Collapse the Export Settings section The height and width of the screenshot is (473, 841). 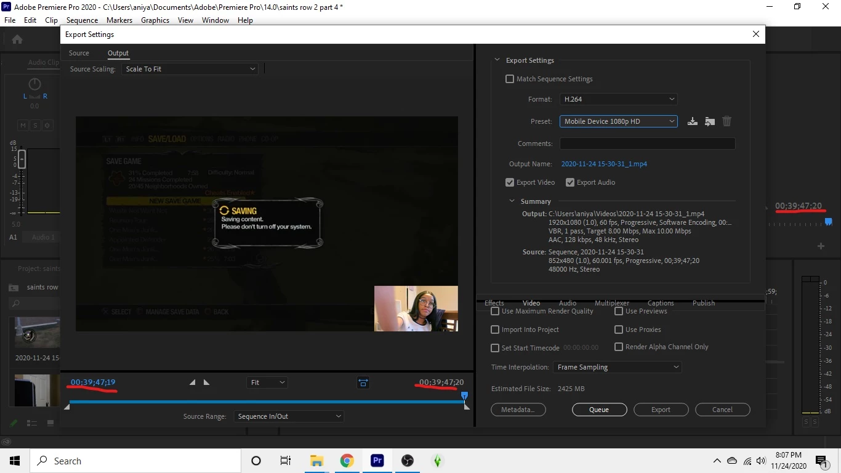497,60
